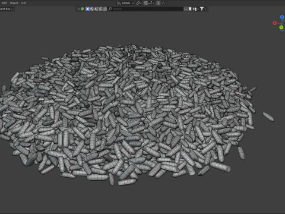Click the multicolored sphere icon

pyautogui.click(x=83, y=9)
